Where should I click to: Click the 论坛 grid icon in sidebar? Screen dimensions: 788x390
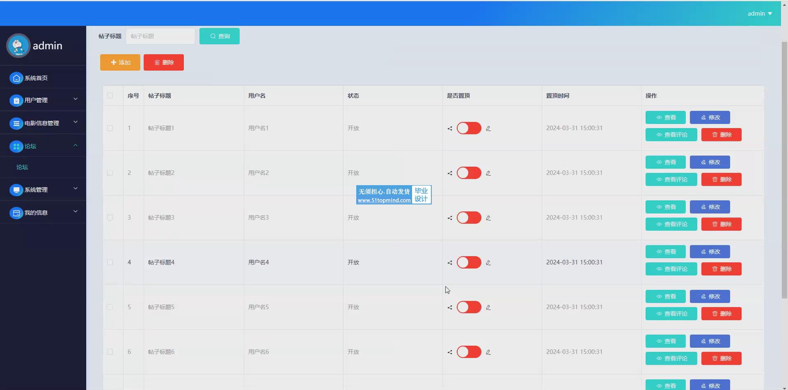[16, 146]
